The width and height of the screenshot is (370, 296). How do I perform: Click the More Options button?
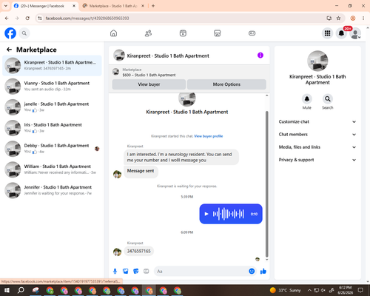(x=226, y=84)
